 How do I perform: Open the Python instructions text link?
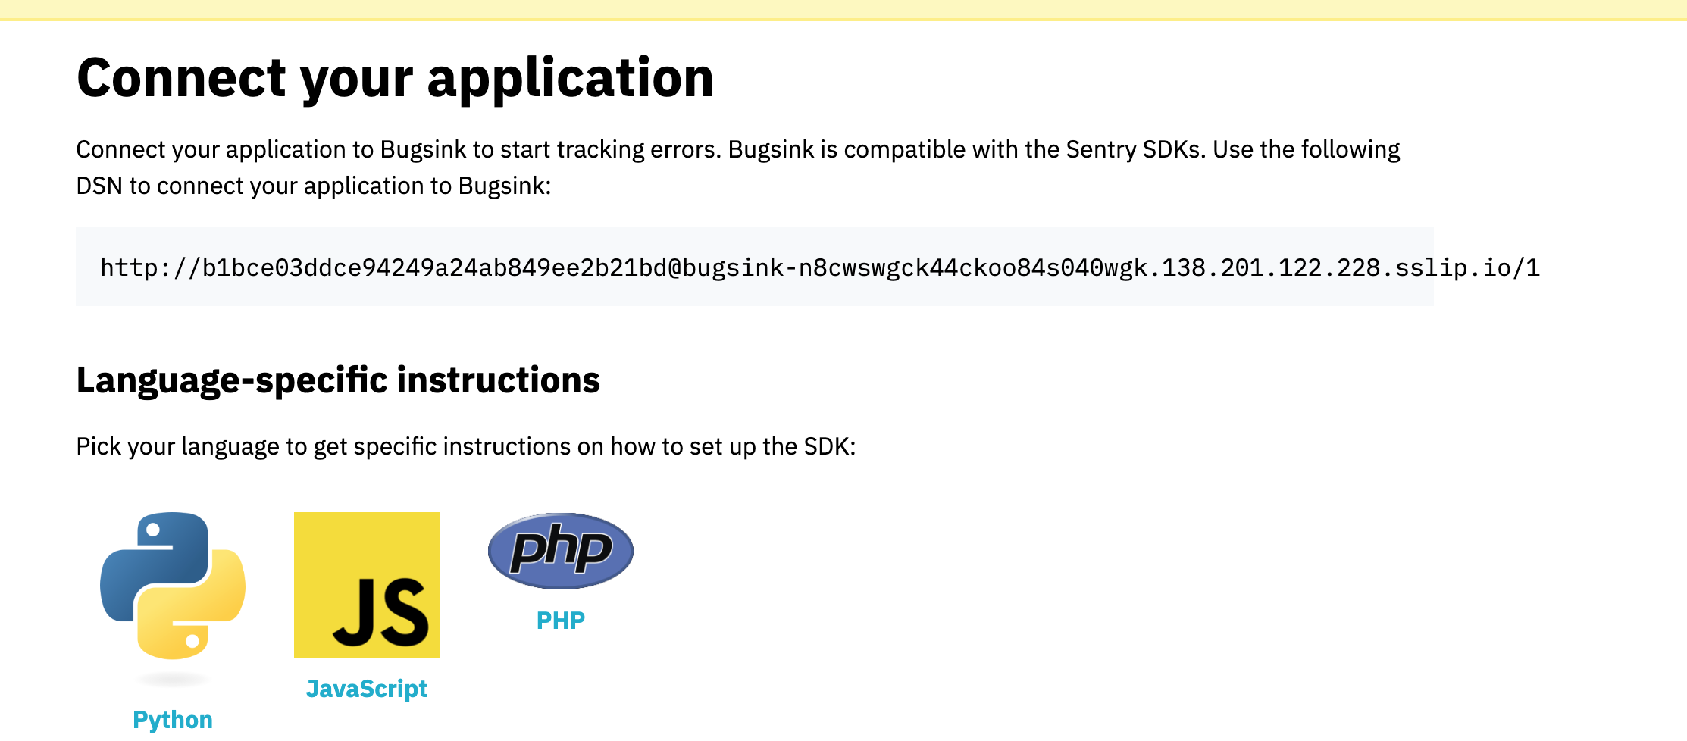pyautogui.click(x=173, y=720)
